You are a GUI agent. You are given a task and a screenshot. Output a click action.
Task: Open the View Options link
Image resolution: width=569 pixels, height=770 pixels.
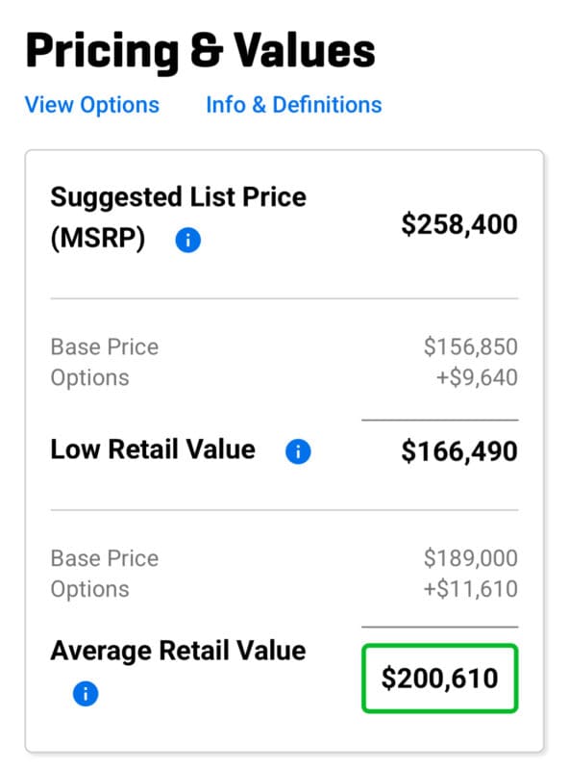point(91,105)
